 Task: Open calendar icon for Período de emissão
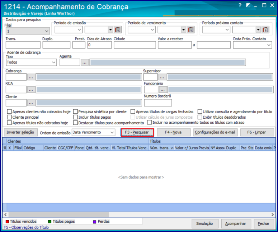tap(117, 29)
